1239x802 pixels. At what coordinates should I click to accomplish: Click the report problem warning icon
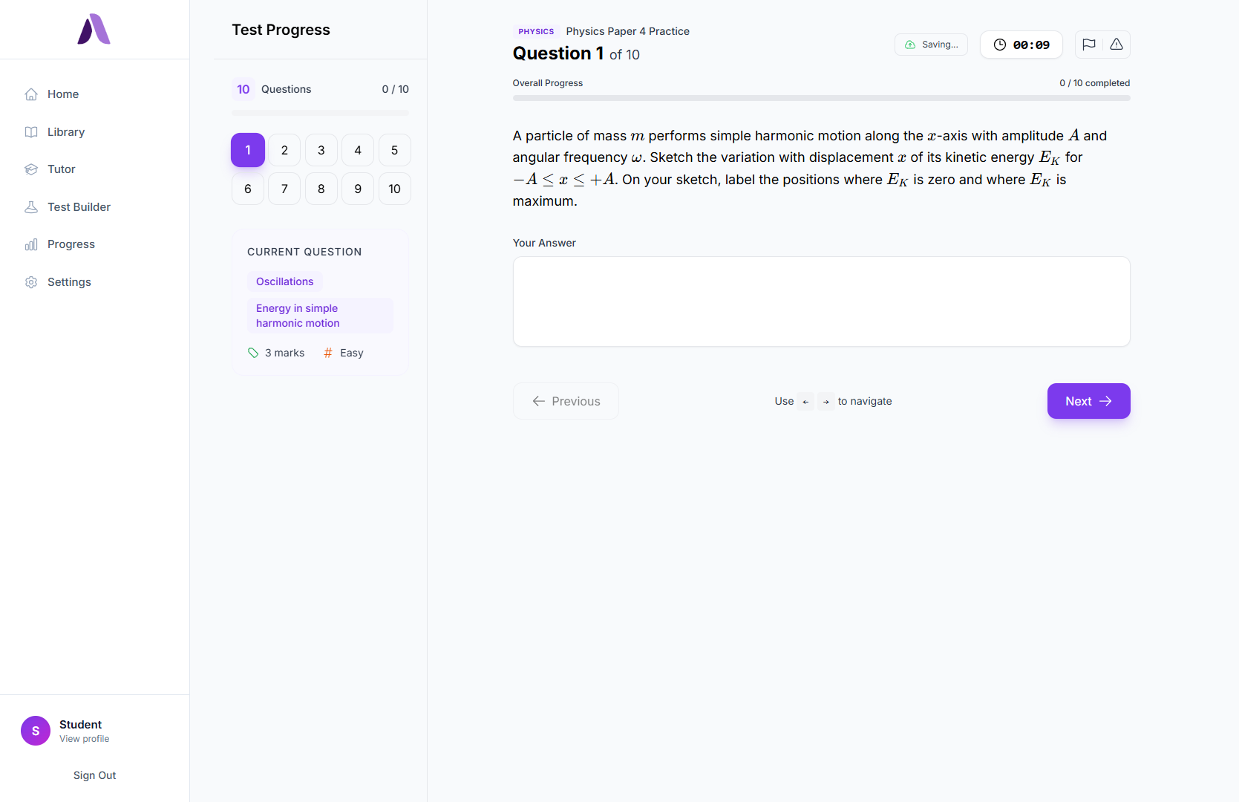(x=1116, y=45)
